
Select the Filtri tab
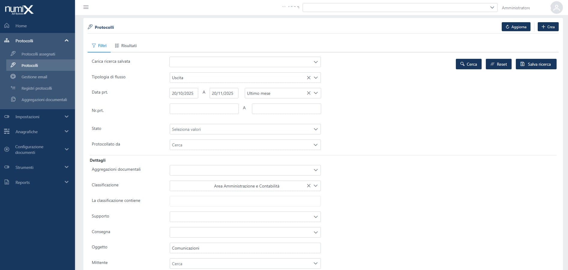click(x=99, y=46)
